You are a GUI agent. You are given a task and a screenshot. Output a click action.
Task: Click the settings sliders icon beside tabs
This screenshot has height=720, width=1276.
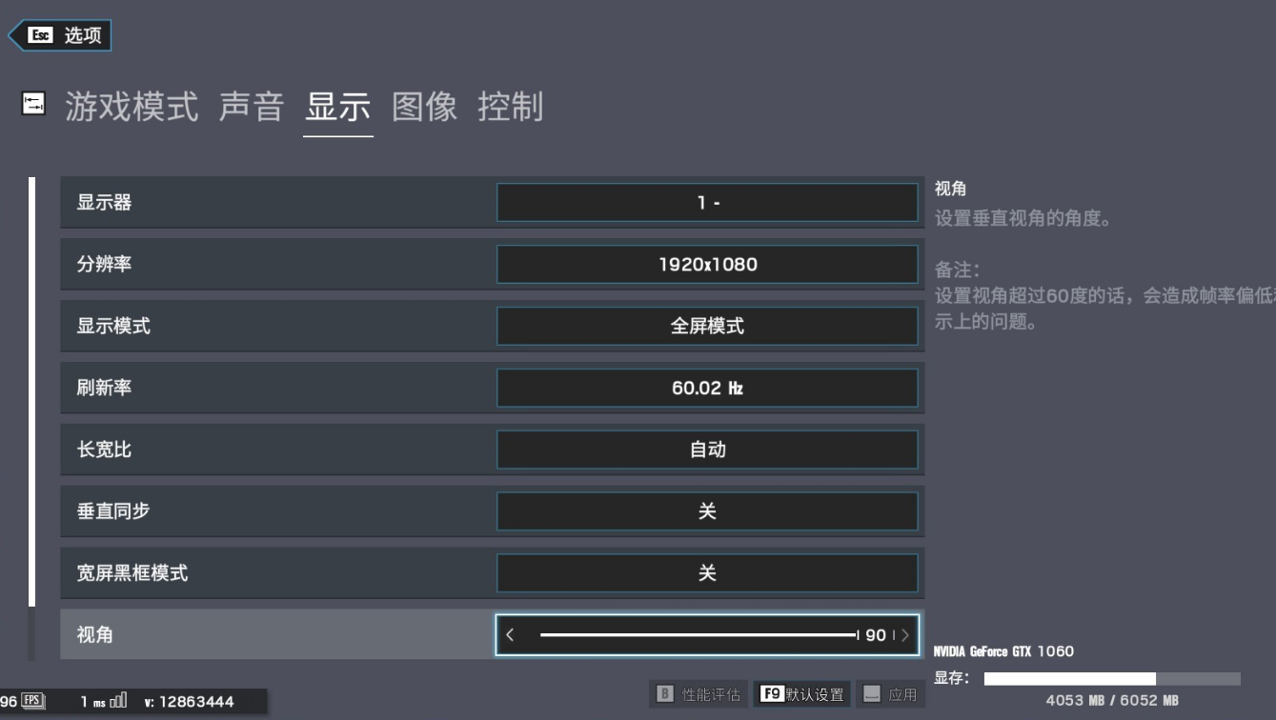click(33, 104)
